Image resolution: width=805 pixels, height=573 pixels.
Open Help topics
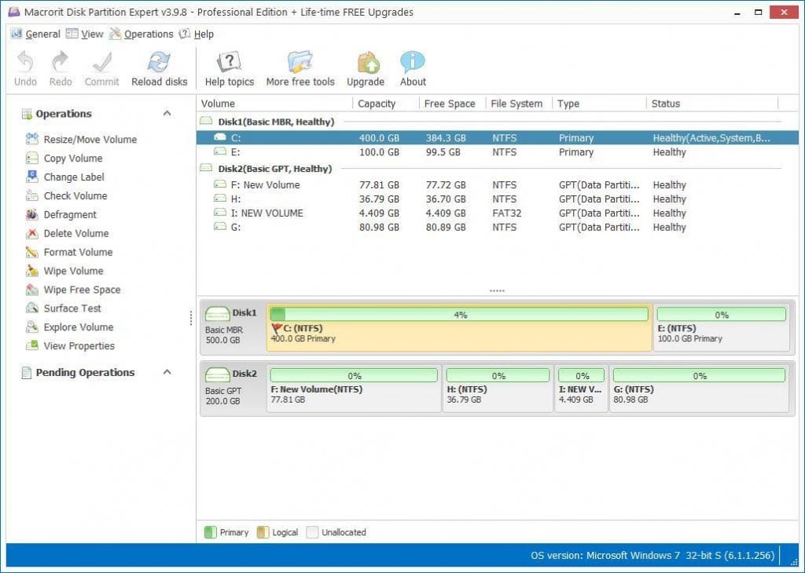coord(229,67)
